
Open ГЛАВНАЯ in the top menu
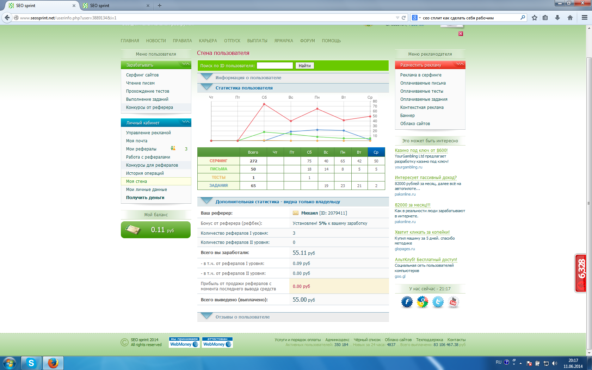pyautogui.click(x=130, y=41)
